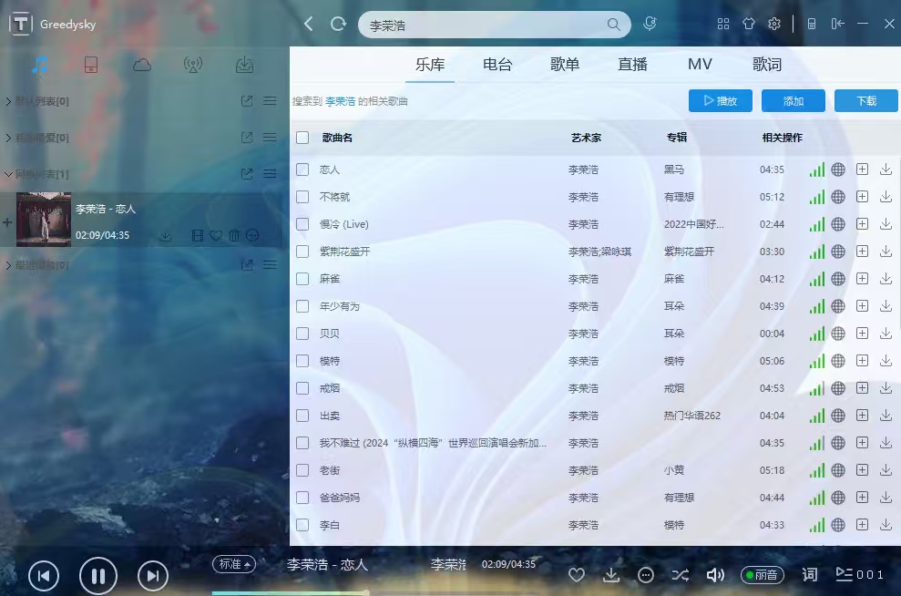Select the 紫荆花盛开 checkbox
Image resolution: width=901 pixels, height=596 pixels.
tap(302, 252)
